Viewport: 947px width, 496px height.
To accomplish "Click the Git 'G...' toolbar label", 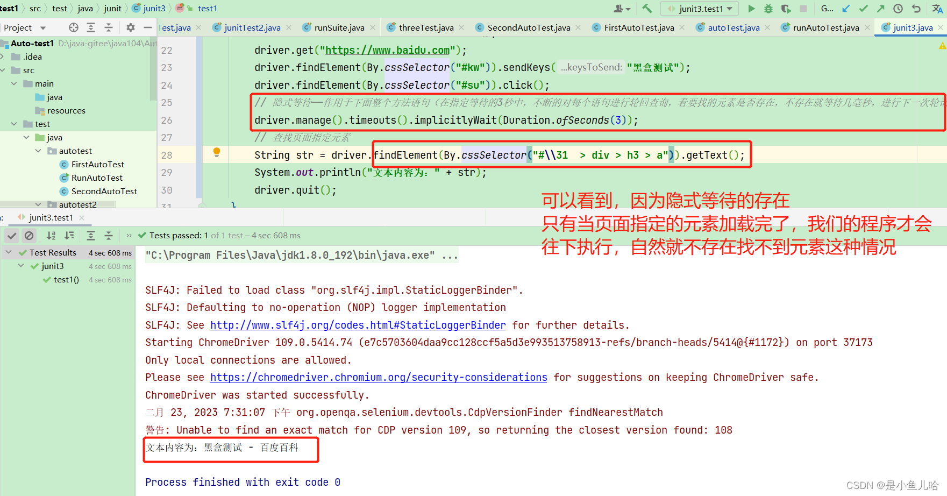I will (827, 9).
